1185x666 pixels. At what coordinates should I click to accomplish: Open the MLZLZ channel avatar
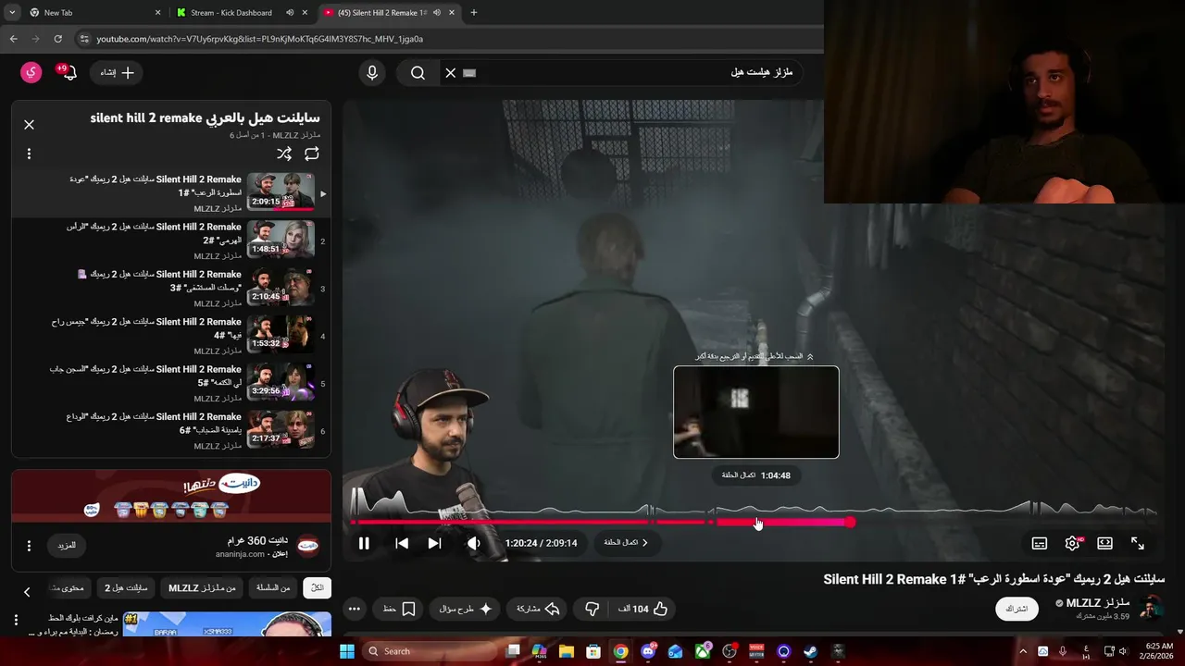1151,609
